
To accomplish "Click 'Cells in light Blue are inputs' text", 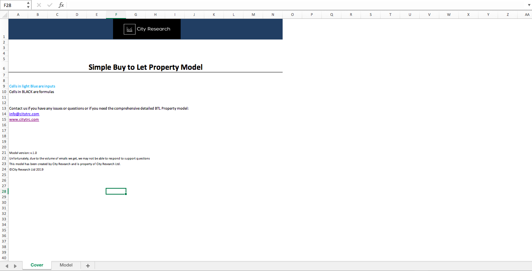I will (x=32, y=86).
